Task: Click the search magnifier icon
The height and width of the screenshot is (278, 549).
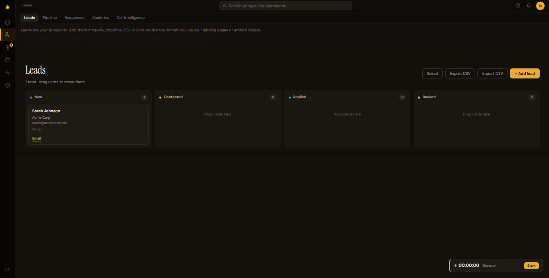Action: pos(225,6)
